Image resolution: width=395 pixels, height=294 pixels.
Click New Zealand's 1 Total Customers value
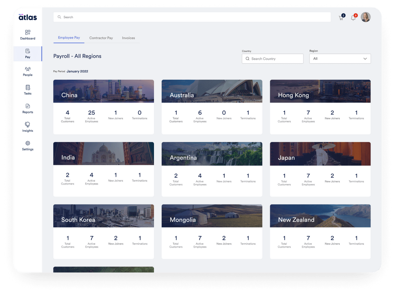[284, 238]
